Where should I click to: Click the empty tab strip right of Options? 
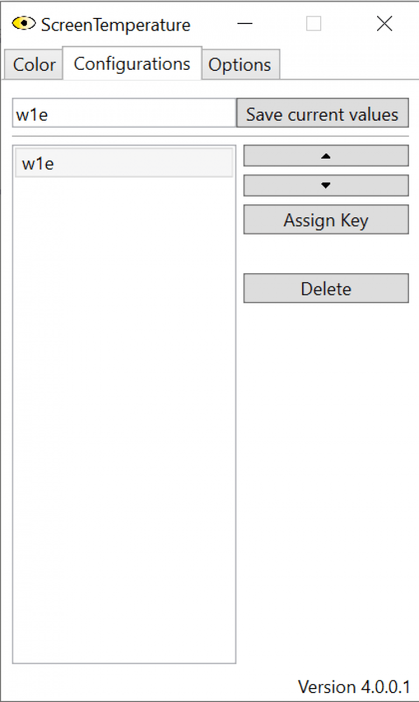click(x=346, y=65)
